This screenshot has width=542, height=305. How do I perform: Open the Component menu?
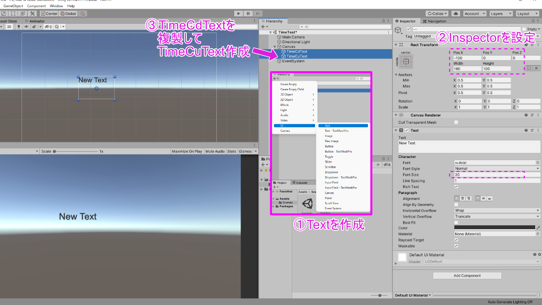36,6
